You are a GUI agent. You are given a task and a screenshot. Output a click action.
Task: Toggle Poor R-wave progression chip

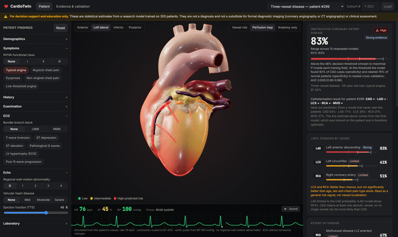[x=24, y=162]
